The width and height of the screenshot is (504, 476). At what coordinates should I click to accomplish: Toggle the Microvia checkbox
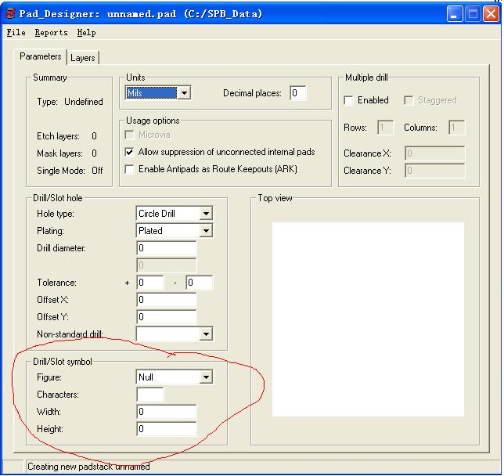[x=129, y=135]
